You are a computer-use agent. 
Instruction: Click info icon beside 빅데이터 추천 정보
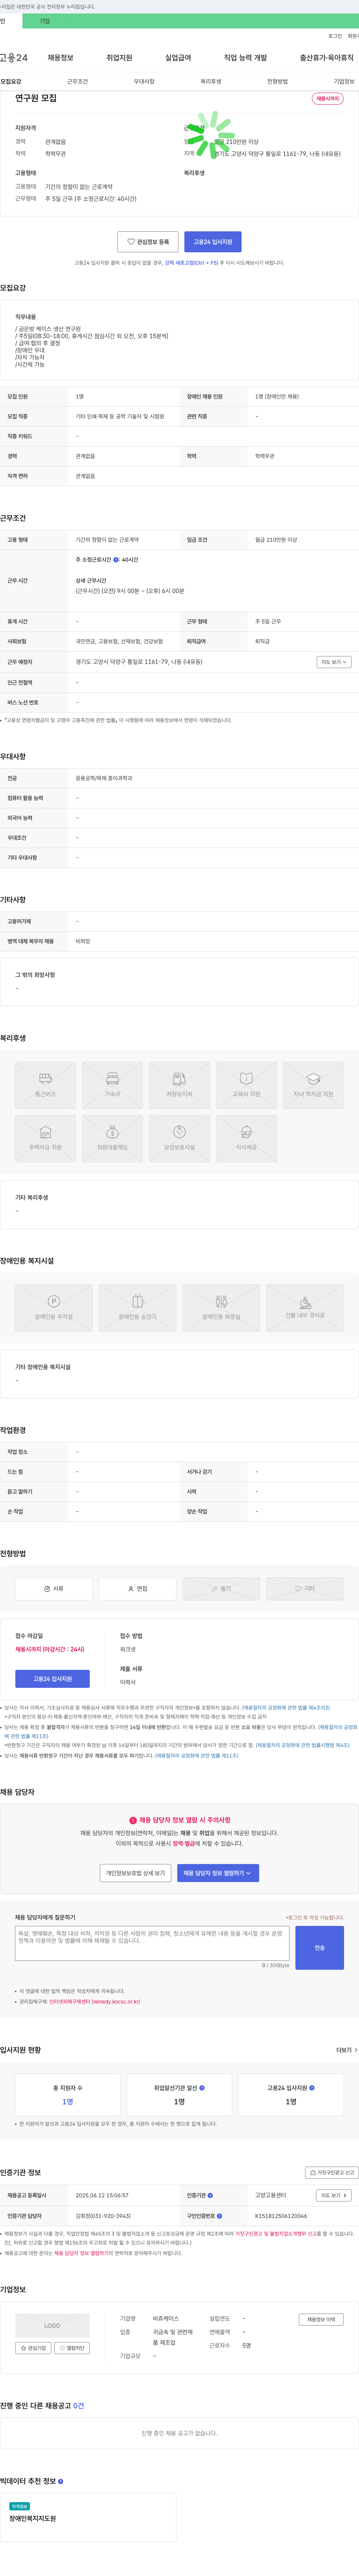tap(61, 2481)
